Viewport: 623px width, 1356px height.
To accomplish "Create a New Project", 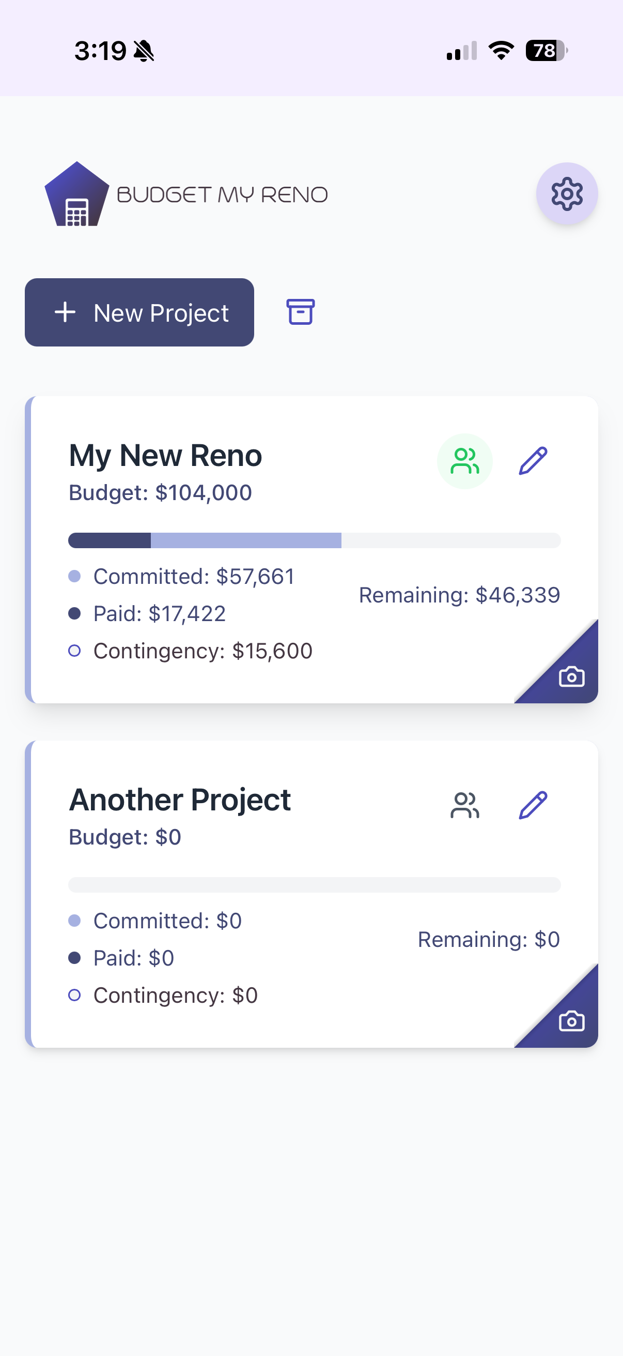I will [139, 312].
